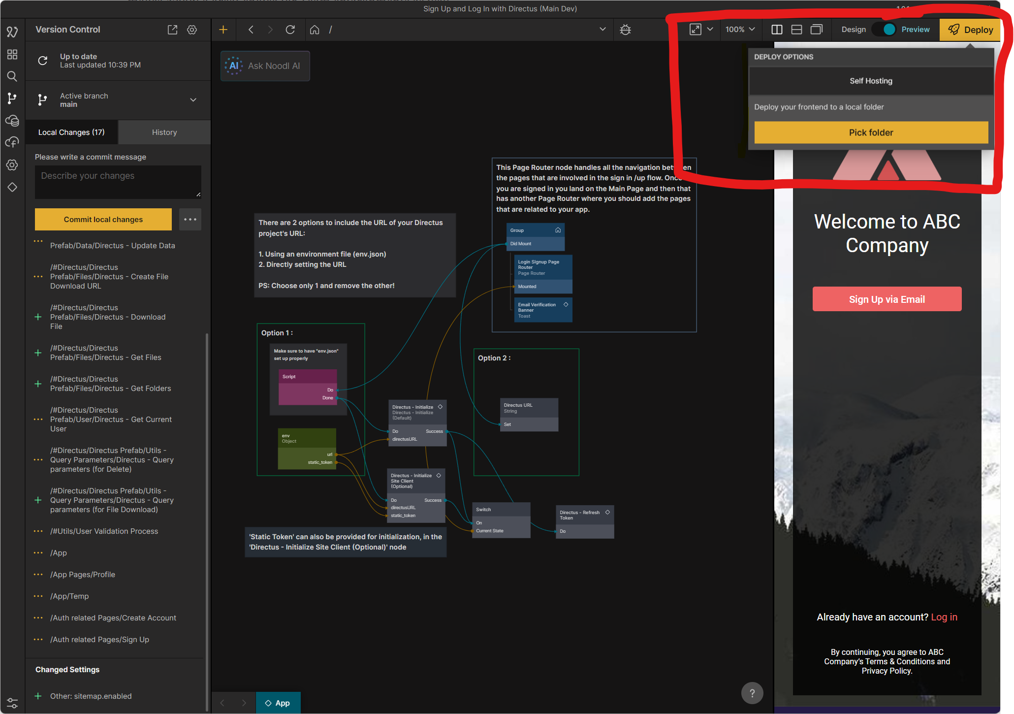
Task: Open version control in external window
Action: 172,30
